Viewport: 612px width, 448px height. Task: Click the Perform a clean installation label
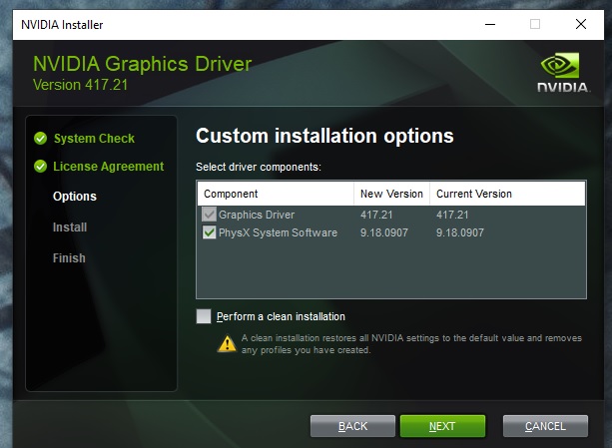point(281,316)
